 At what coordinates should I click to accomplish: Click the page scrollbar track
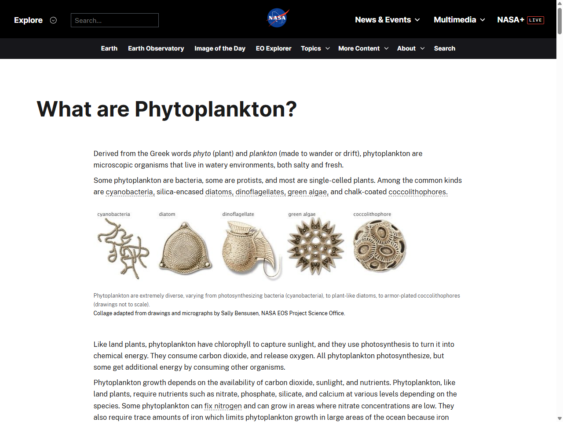tap(559, 220)
